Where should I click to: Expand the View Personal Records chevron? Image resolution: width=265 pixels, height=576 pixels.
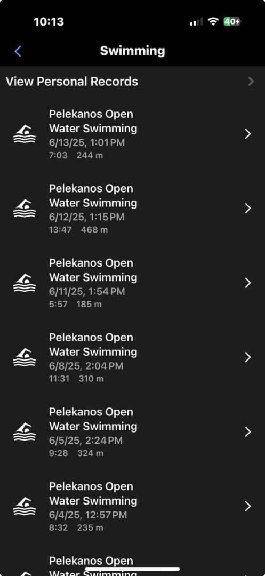click(x=251, y=81)
